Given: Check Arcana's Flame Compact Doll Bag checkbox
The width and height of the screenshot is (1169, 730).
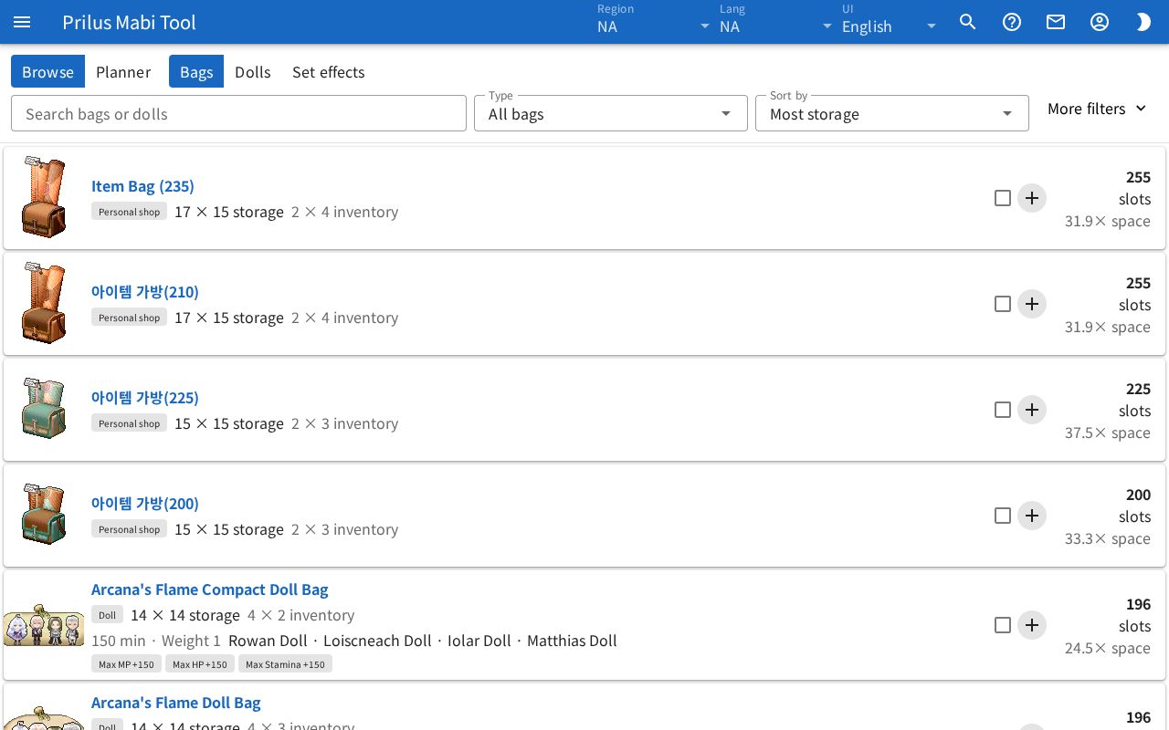Looking at the screenshot, I should tap(1003, 625).
